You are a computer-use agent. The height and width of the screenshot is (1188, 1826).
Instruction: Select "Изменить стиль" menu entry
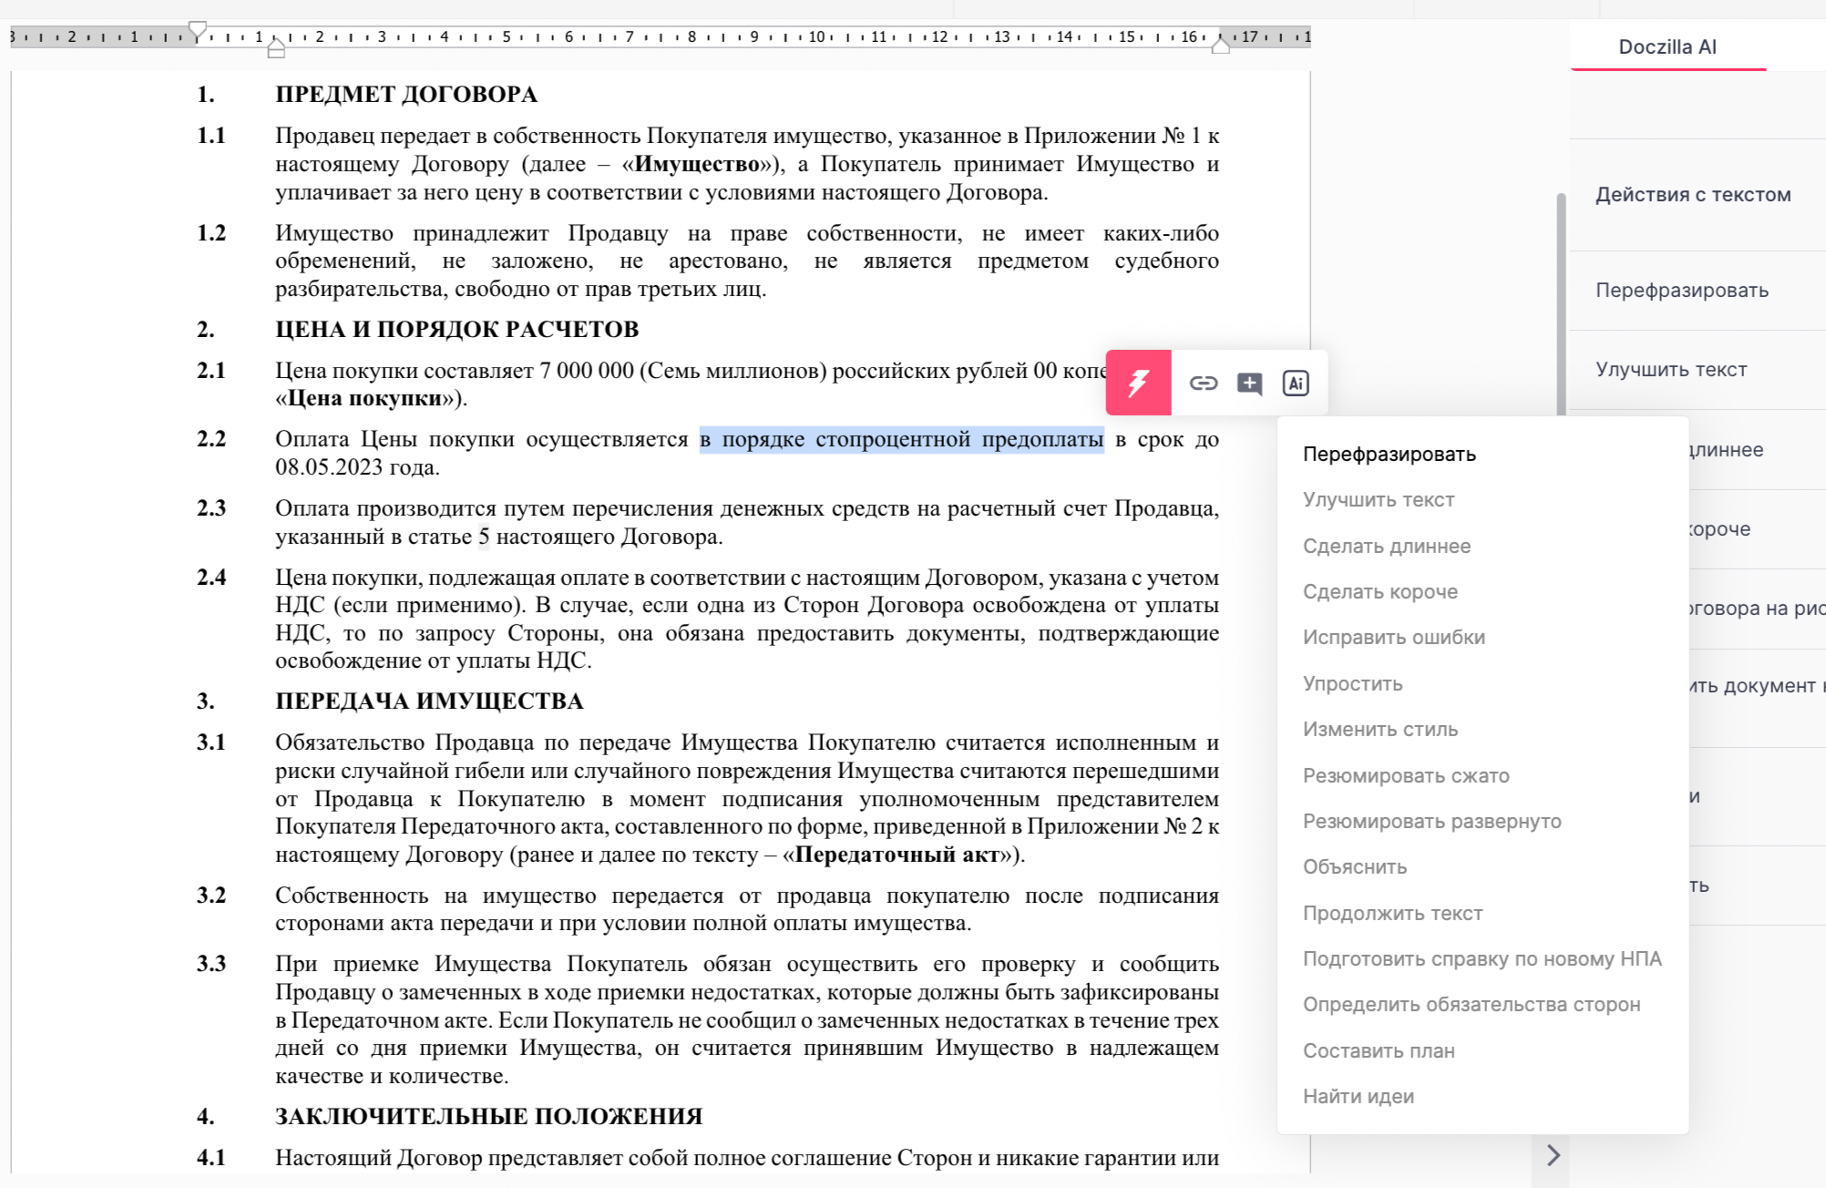coord(1380,730)
